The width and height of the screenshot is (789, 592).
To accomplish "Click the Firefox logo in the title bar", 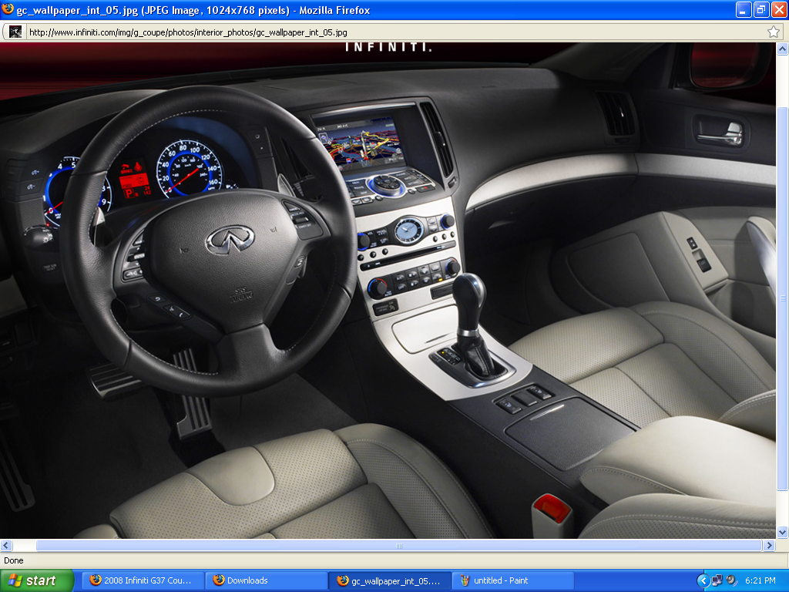I will pos(8,10).
